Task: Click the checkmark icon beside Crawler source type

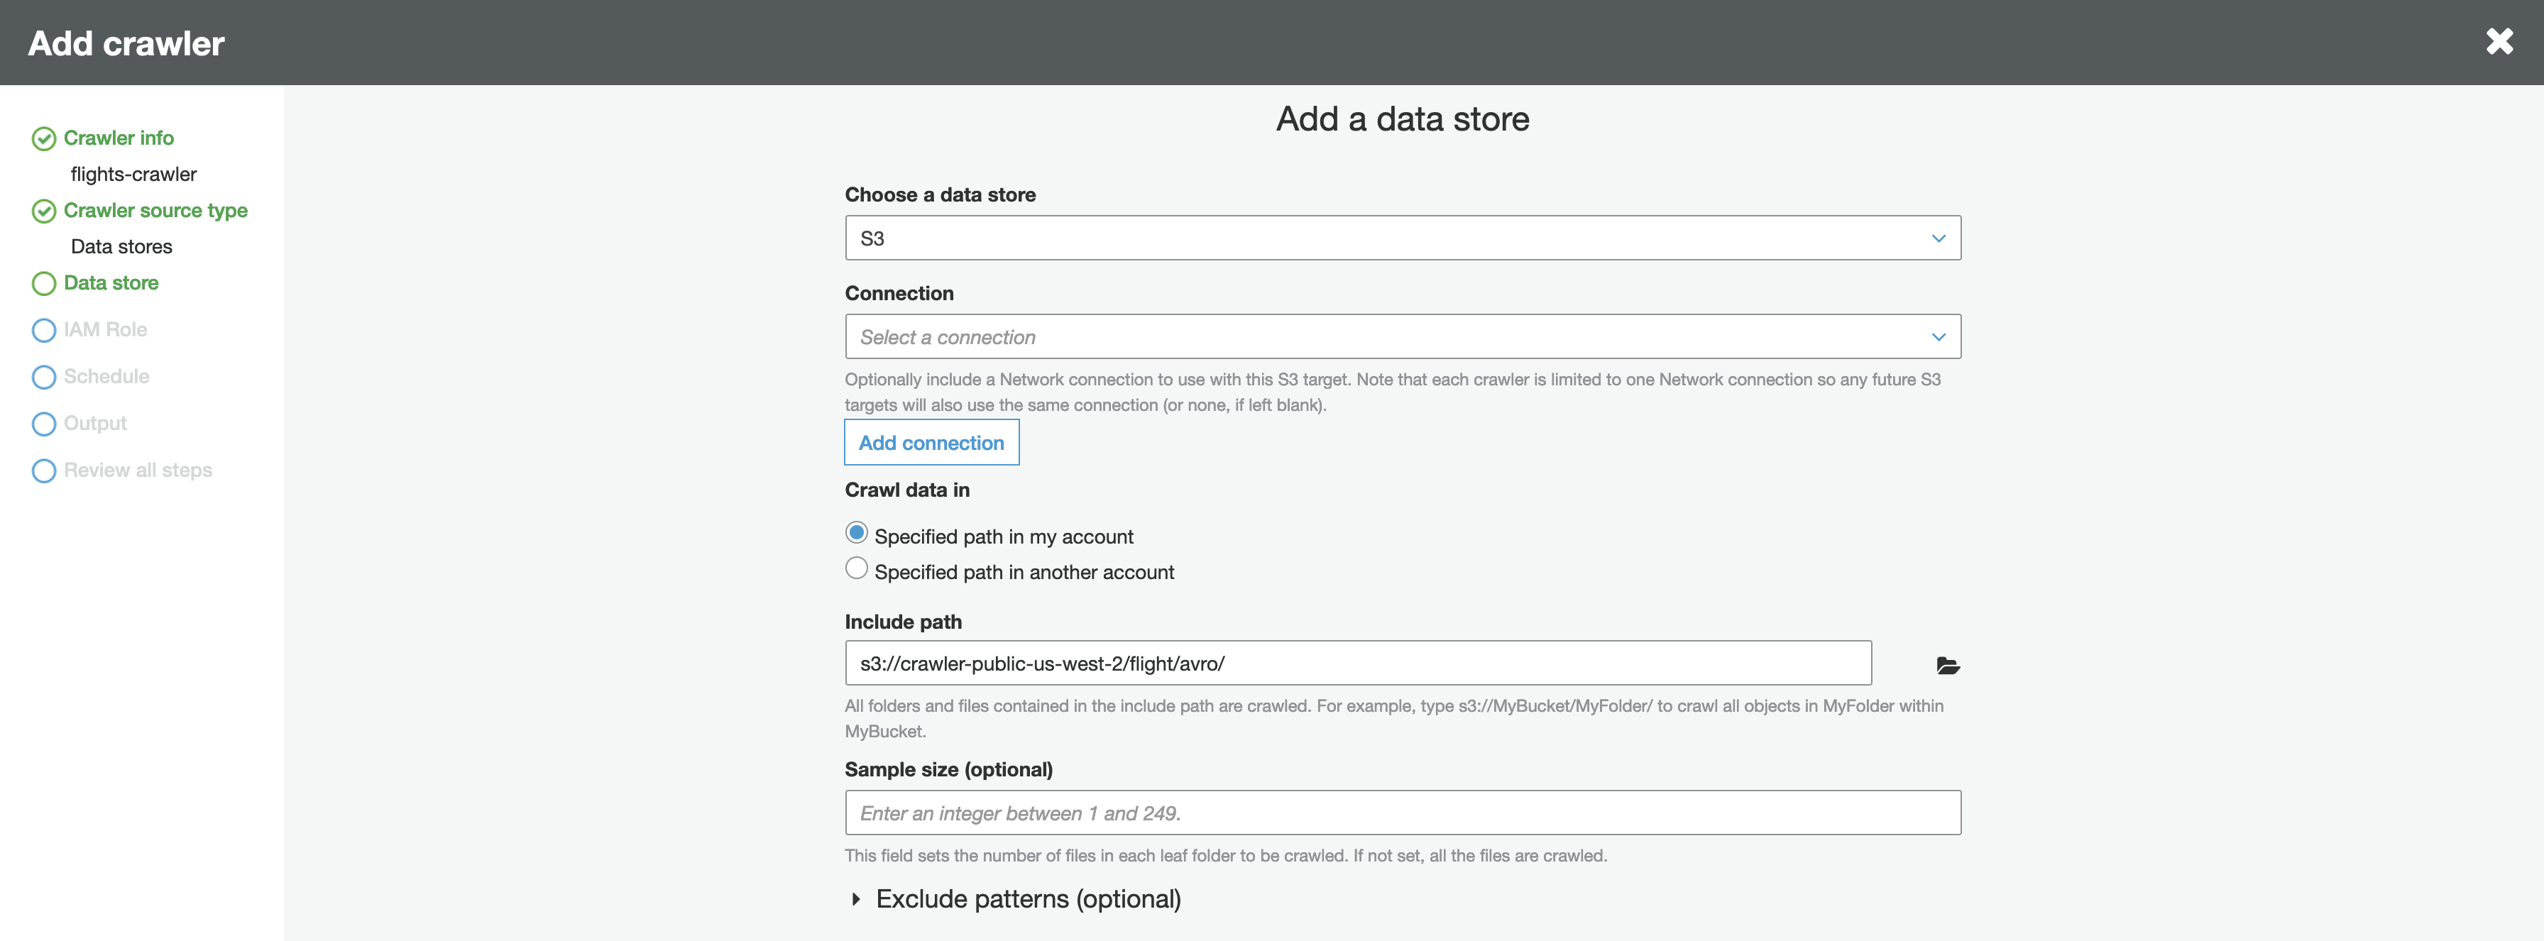Action: tap(43, 211)
